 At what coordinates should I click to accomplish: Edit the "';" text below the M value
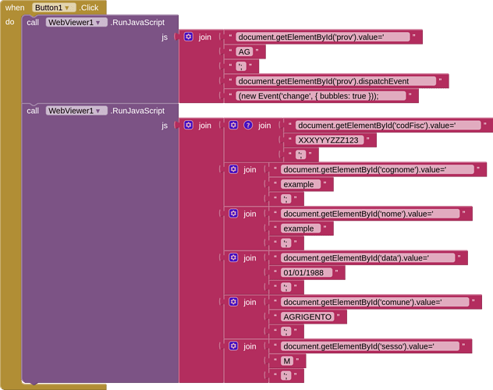286,375
